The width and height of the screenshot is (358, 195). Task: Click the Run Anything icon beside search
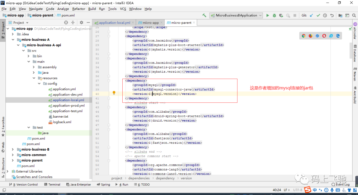(347, 16)
